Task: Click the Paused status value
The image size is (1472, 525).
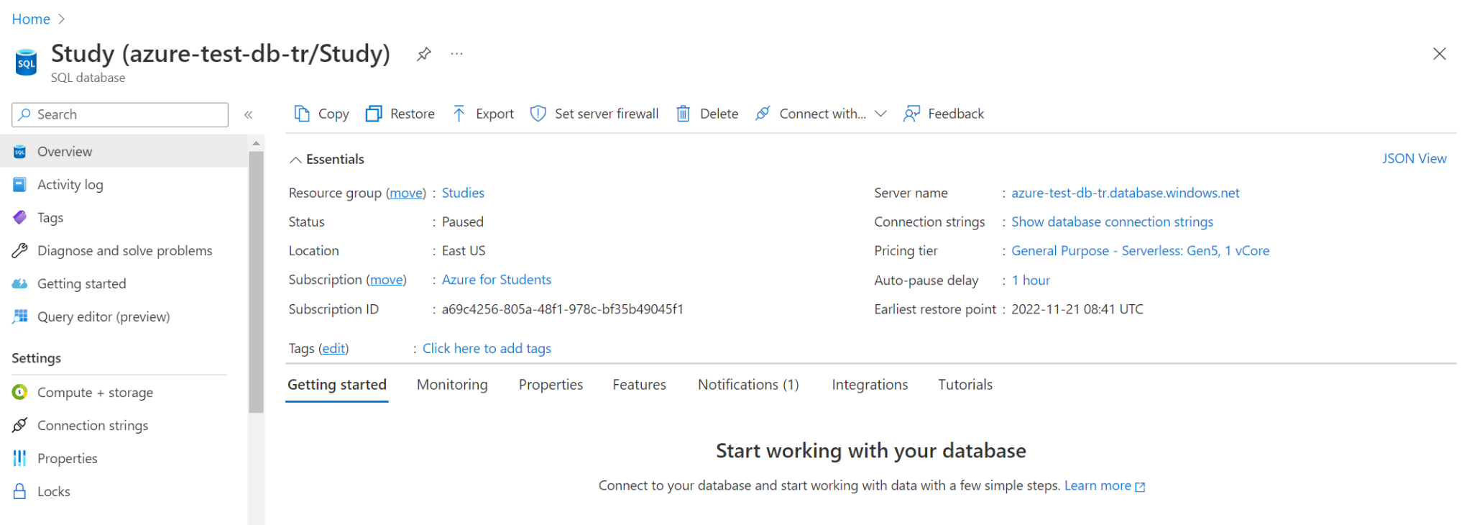Action: click(x=462, y=222)
